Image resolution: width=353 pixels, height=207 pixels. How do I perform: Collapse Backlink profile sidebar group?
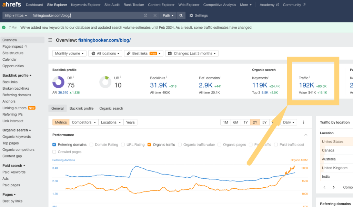click(17, 76)
